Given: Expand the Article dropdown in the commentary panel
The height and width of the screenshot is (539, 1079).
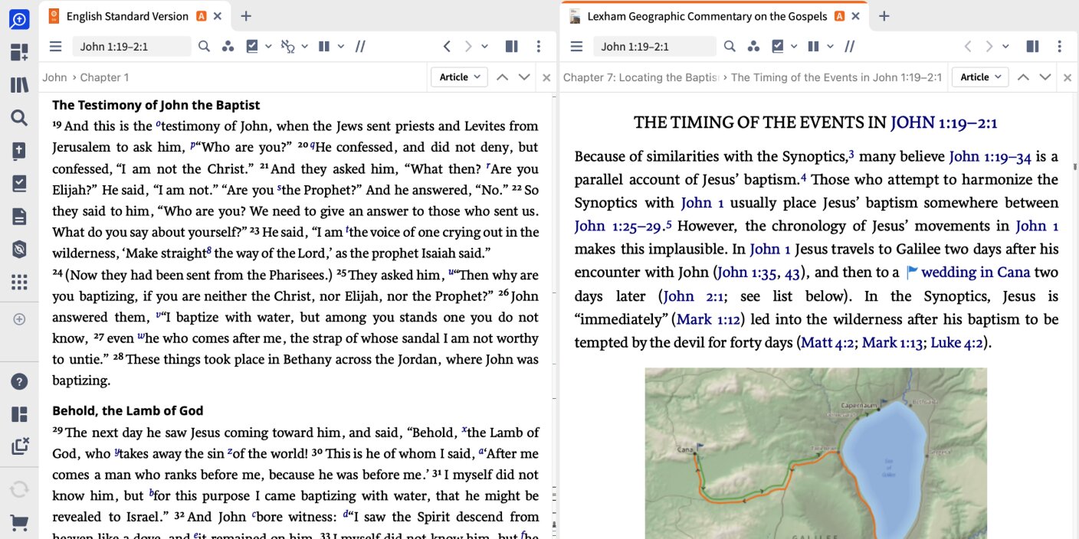Looking at the screenshot, I should [x=981, y=77].
